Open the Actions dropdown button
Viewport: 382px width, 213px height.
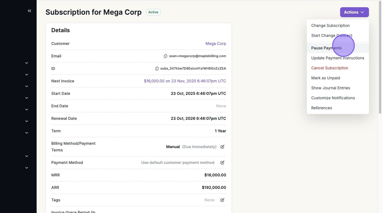(x=354, y=12)
